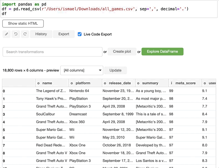Click the pencil edit icon
This screenshot has width=219, height=168.
point(7,34)
